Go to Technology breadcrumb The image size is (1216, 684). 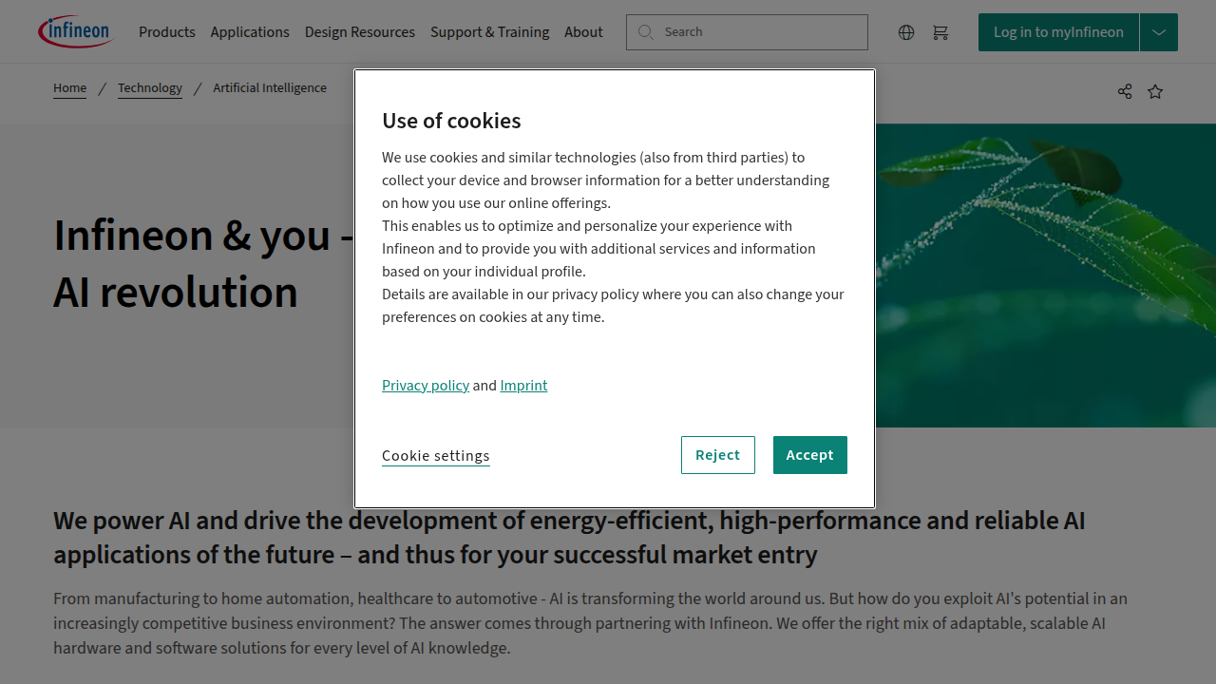tap(150, 88)
